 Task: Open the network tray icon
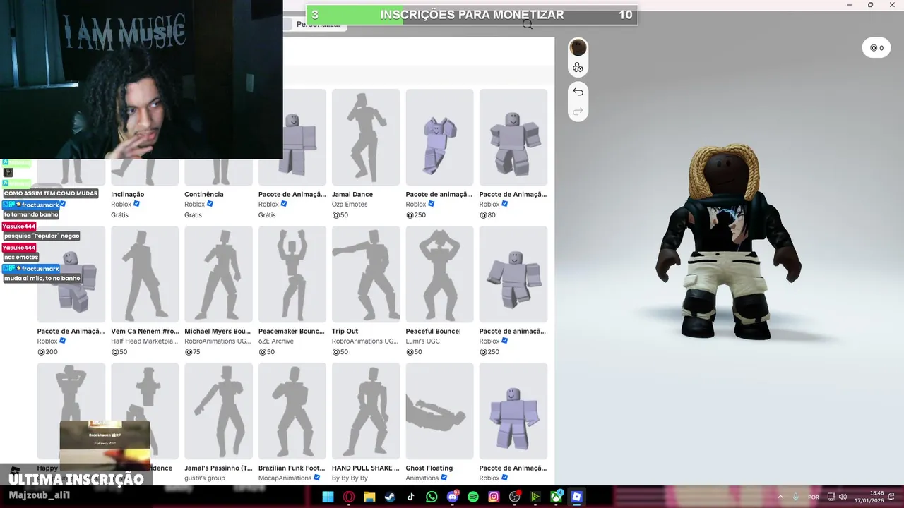click(831, 497)
